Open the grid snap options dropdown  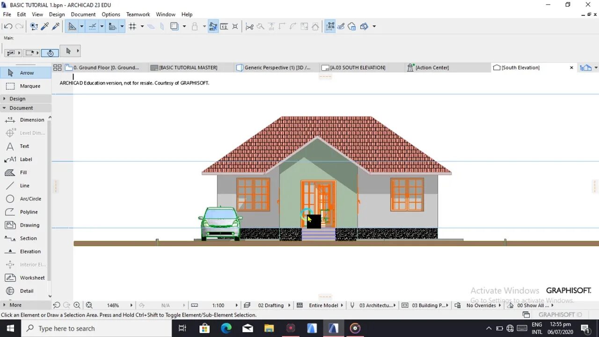coord(142,27)
